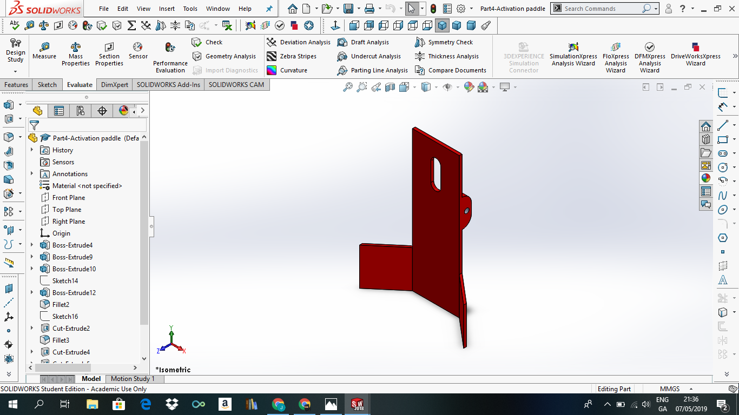Open Compare Documents
Viewport: 739px width, 415px height.
point(451,70)
